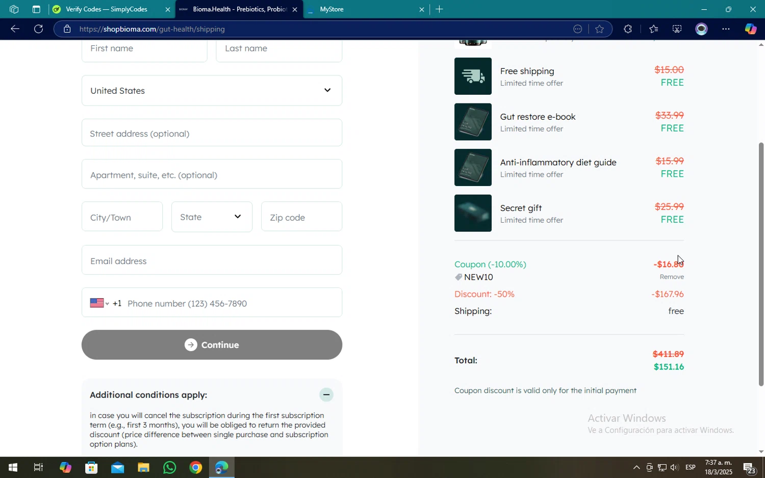Viewport: 765px width, 478px height.
Task: Show hidden system tray icons
Action: (636, 468)
